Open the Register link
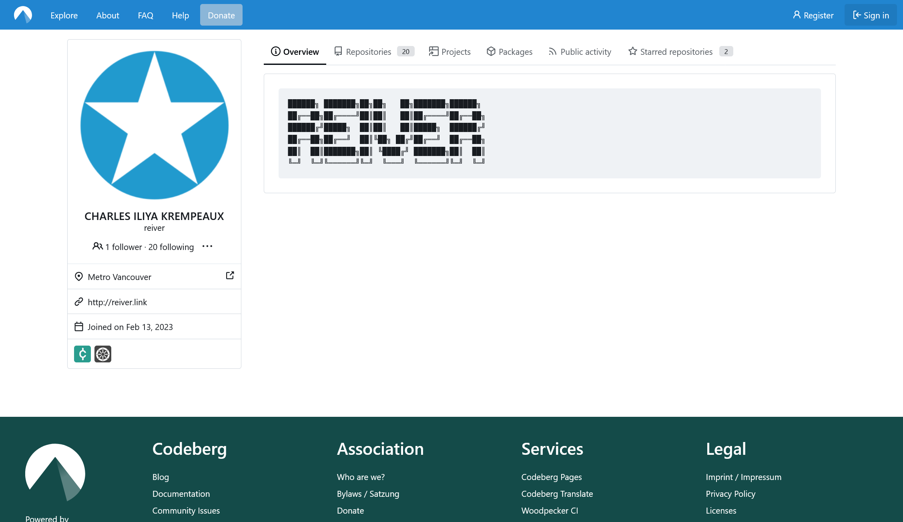The image size is (903, 522). pos(813,15)
